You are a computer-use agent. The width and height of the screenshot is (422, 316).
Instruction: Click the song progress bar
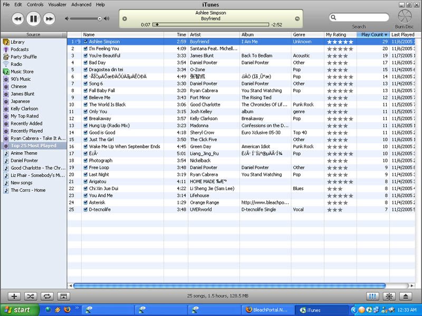point(210,24)
